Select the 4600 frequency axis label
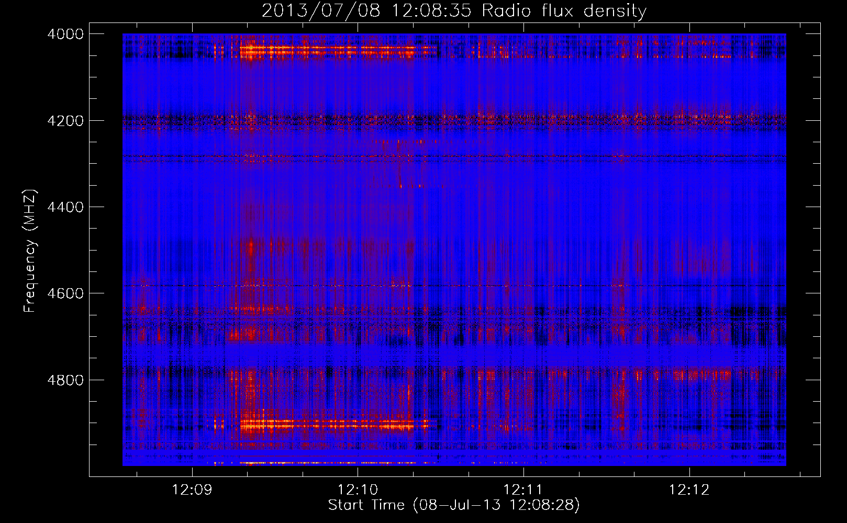The height and width of the screenshot is (523, 847). [x=65, y=293]
